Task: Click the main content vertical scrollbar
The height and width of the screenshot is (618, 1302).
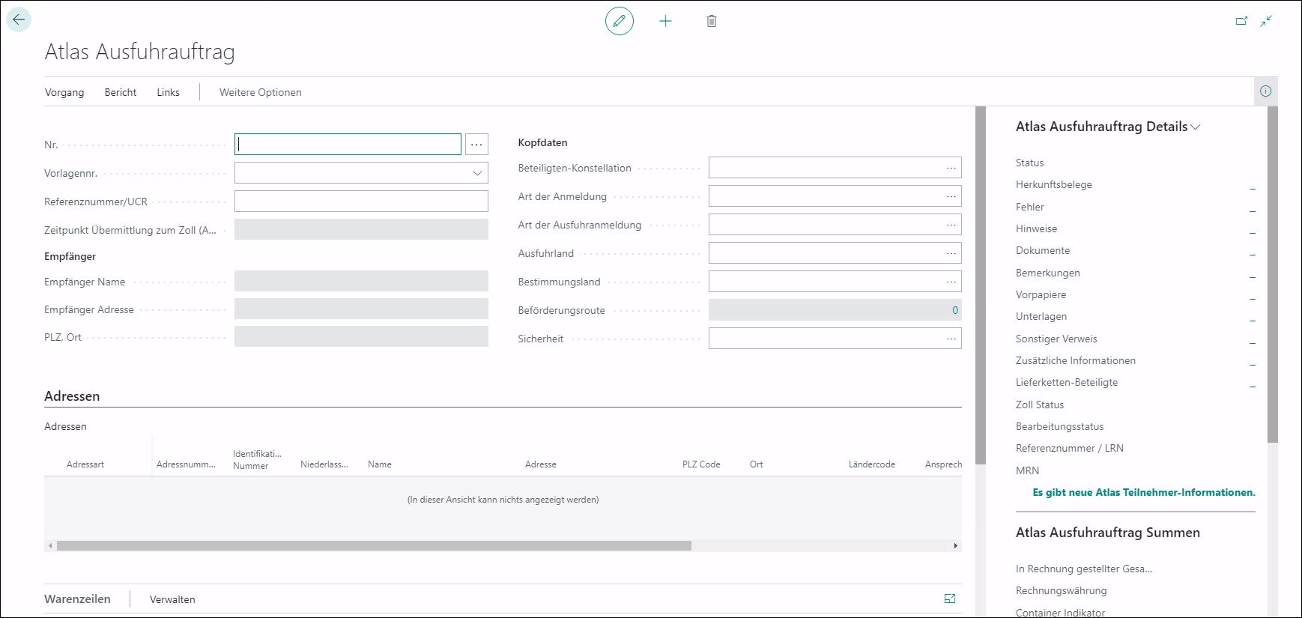Action: (x=981, y=285)
